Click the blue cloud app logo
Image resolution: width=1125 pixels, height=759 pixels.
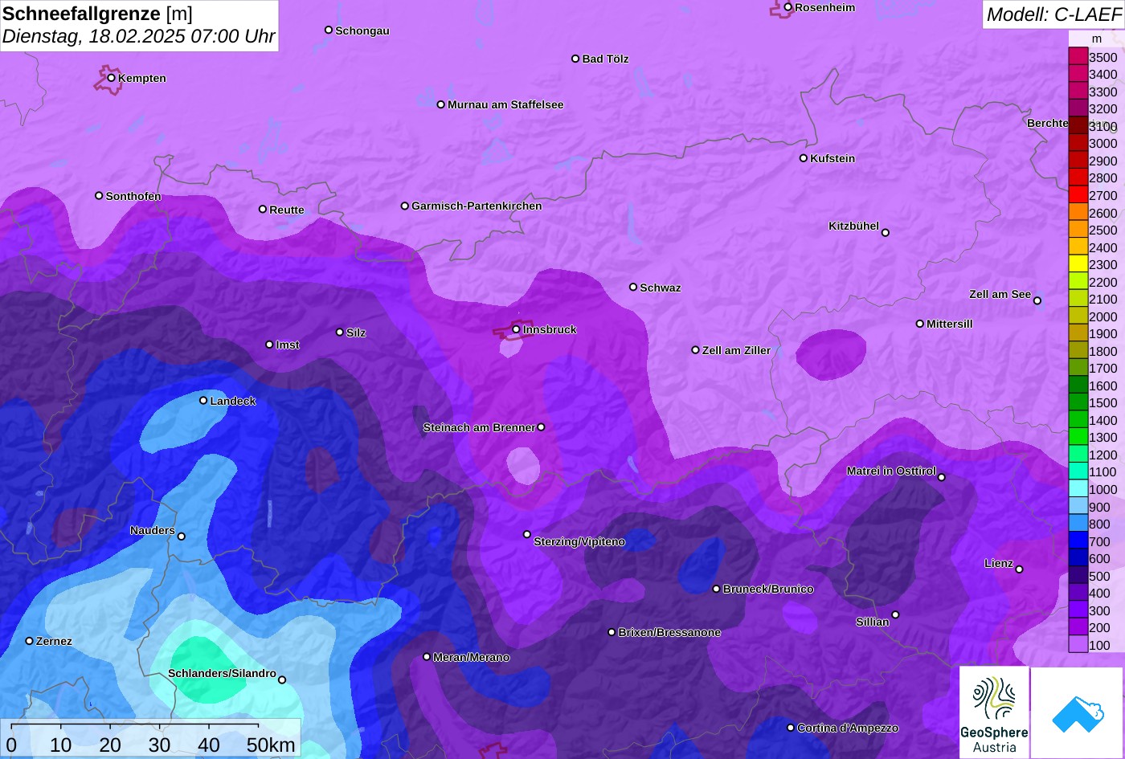tap(1078, 712)
